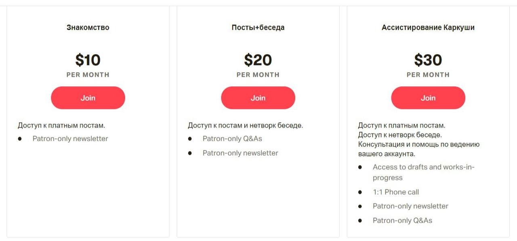Click the description 'Доступ к платным постам.' in Знакомство

click(x=61, y=125)
